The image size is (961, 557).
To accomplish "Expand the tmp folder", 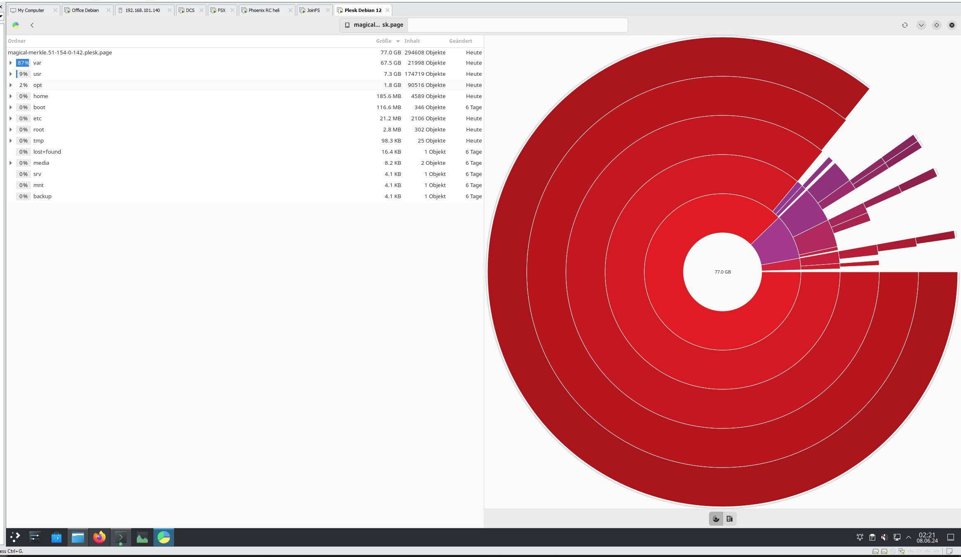I will pos(11,141).
